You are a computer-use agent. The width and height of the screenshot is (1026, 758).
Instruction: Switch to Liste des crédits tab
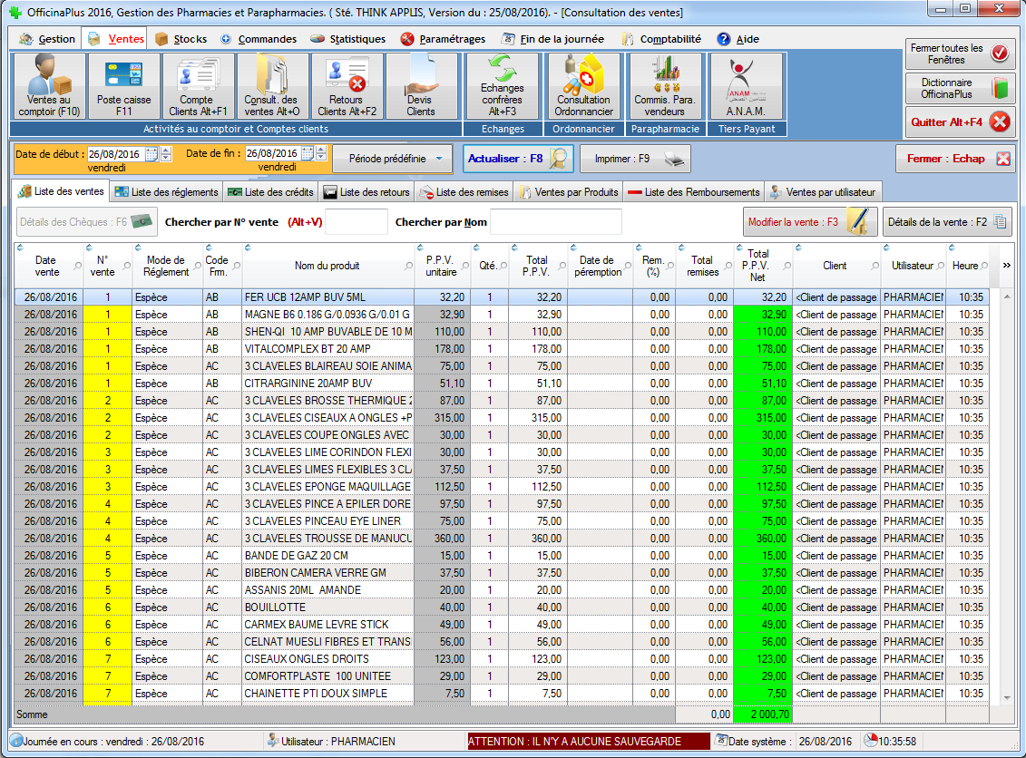pos(270,192)
